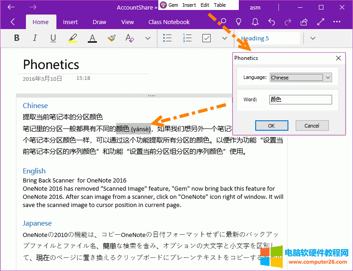
Task: Undo the last action
Action: tap(272, 22)
